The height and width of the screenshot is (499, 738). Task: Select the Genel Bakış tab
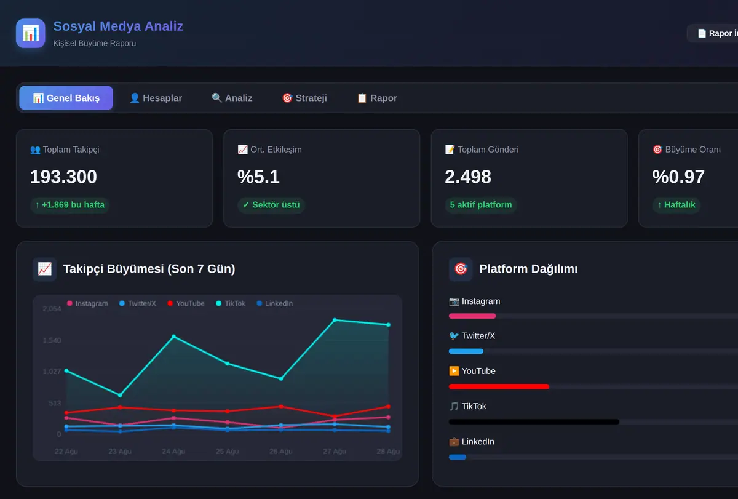66,98
